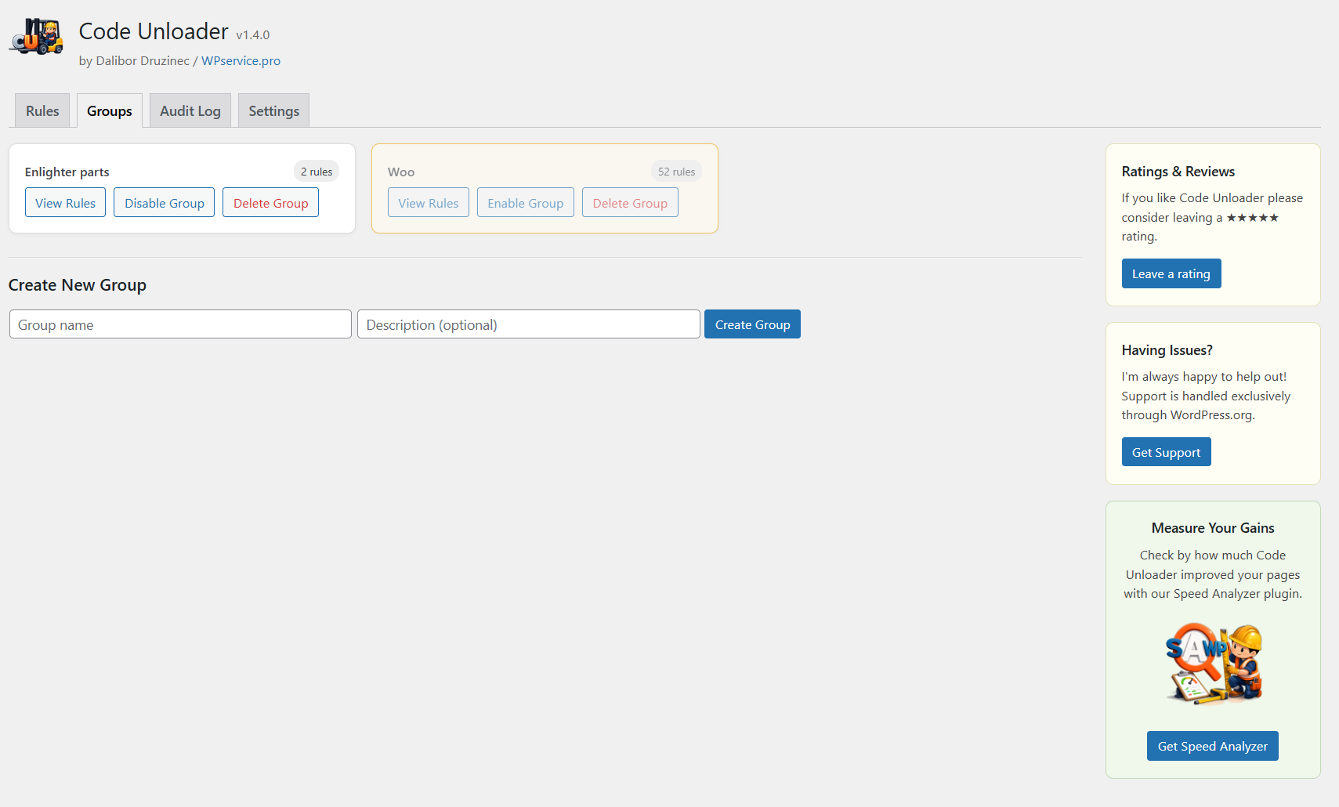This screenshot has width=1339, height=807.
Task: Click the "2 rules" badge on Enlighter parts
Action: (317, 171)
